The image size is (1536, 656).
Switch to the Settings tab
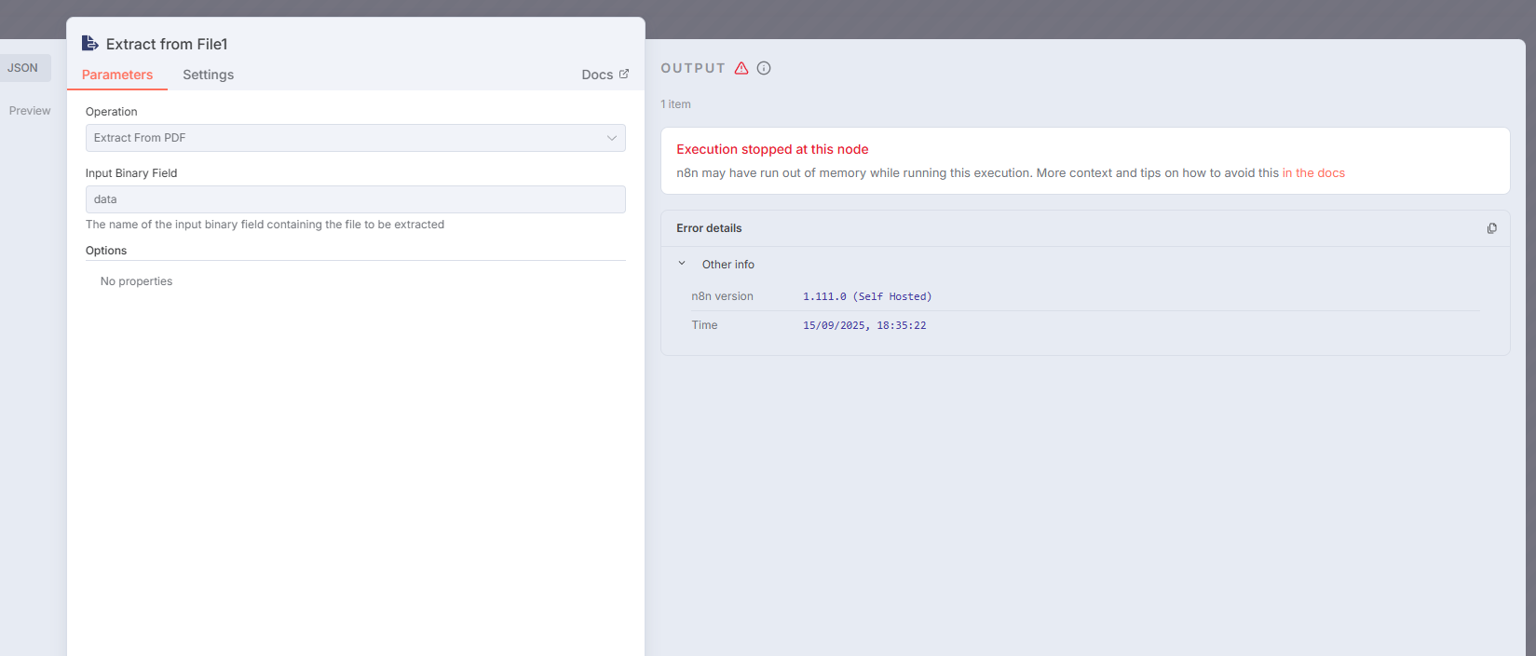208,75
